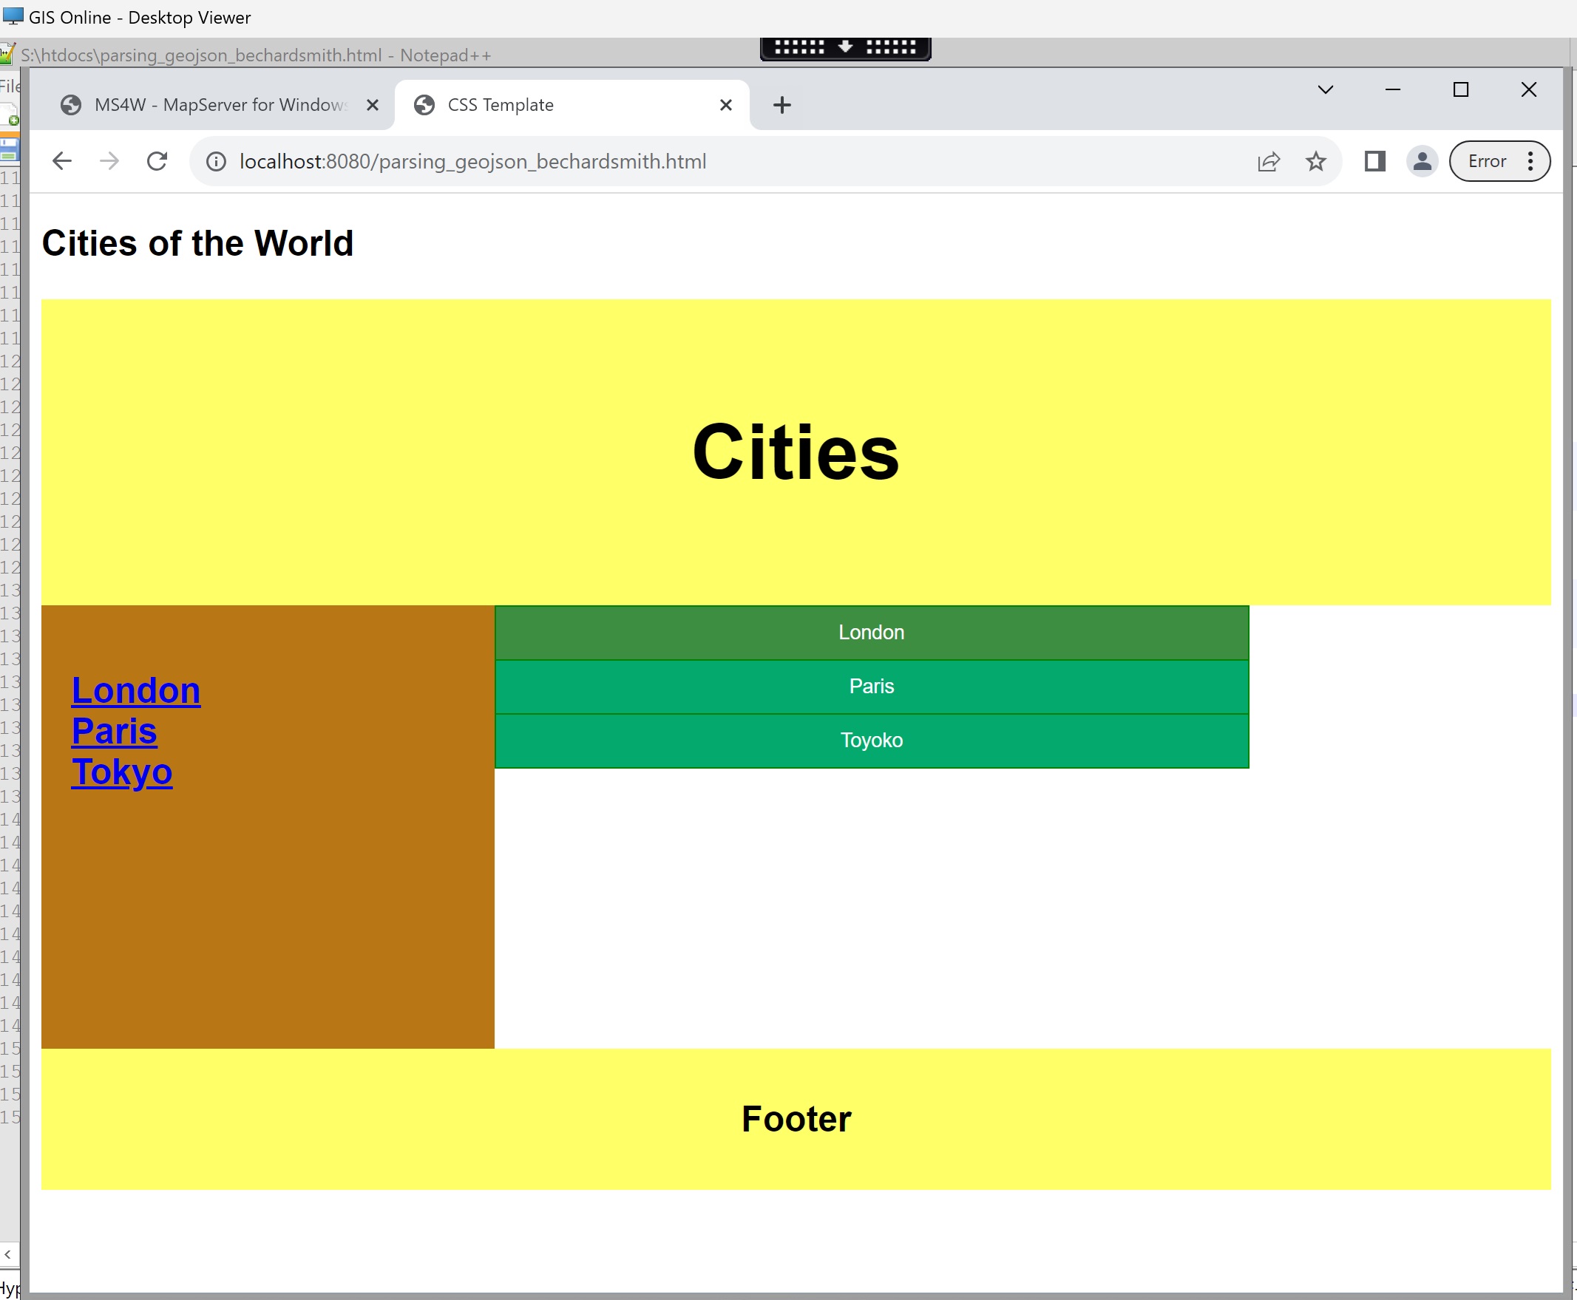Screen dimensions: 1577x1300
Task: Click the share page icon
Action: pos(1269,161)
